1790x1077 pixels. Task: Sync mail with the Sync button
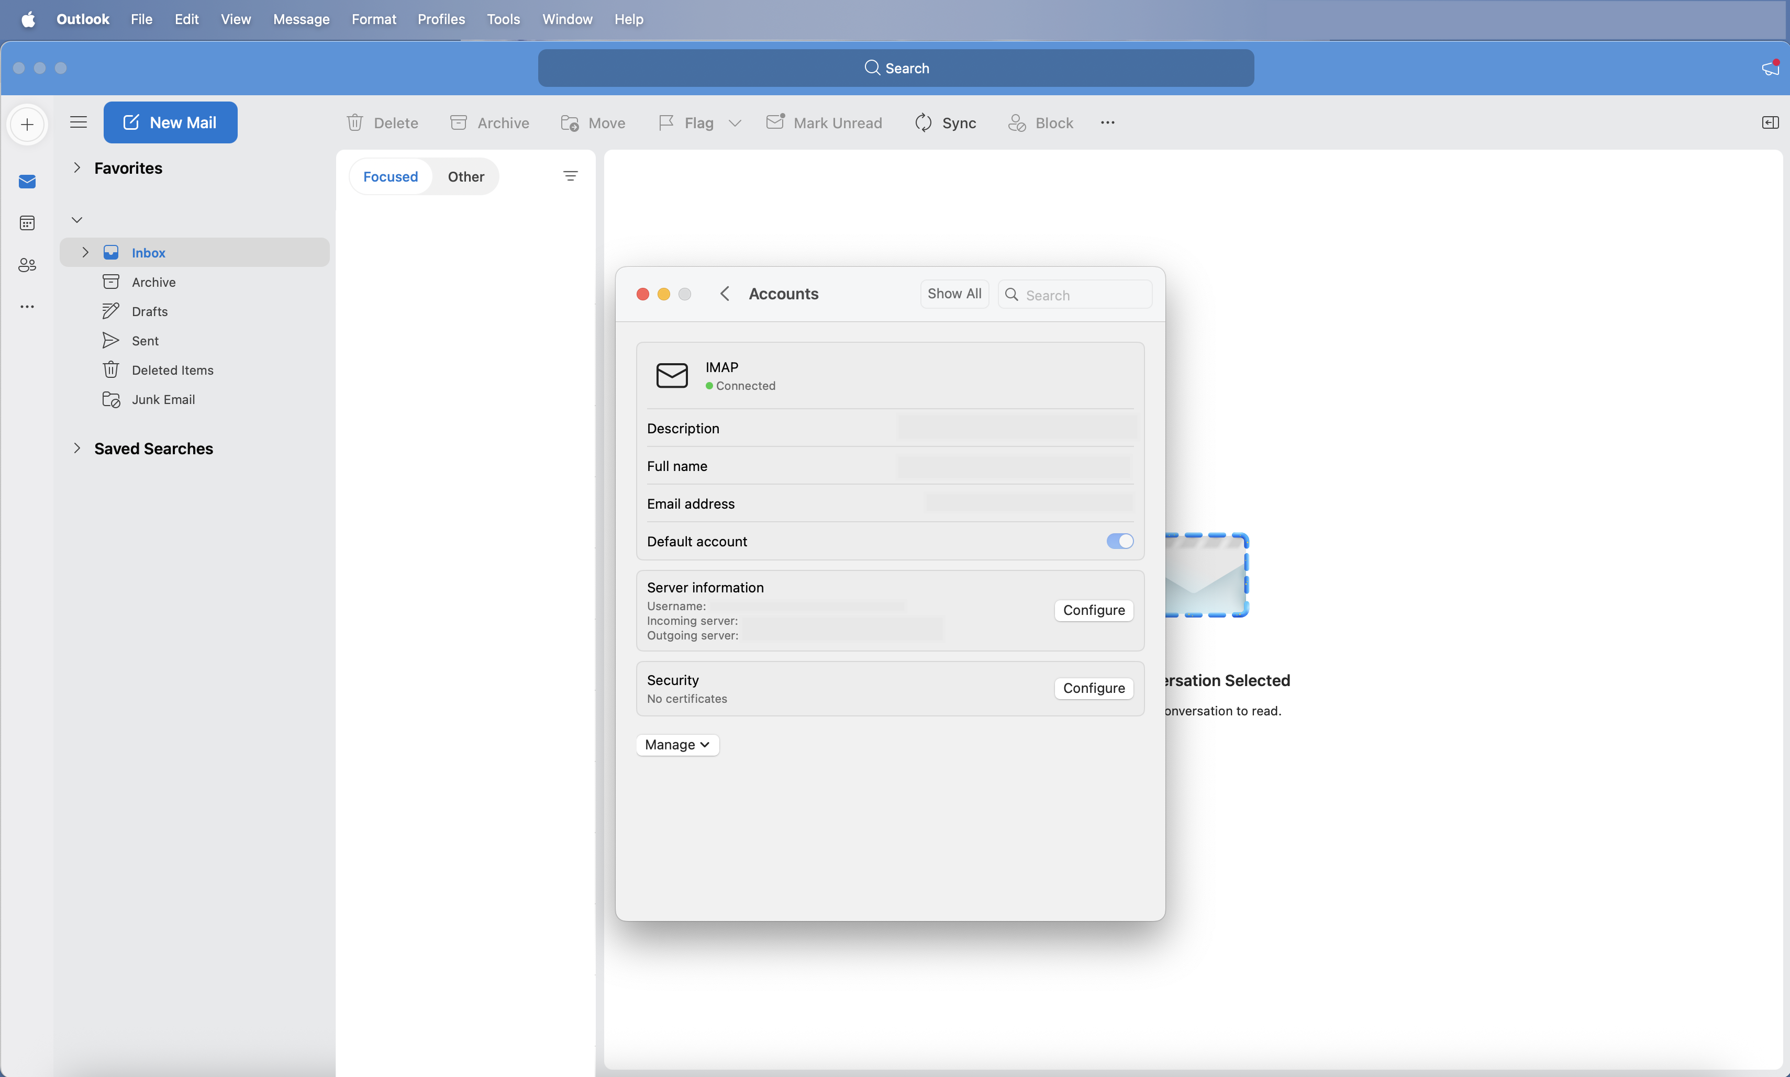[946, 122]
